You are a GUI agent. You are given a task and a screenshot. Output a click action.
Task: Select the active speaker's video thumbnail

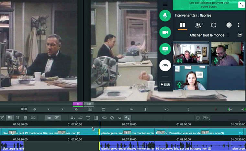click(x=191, y=53)
